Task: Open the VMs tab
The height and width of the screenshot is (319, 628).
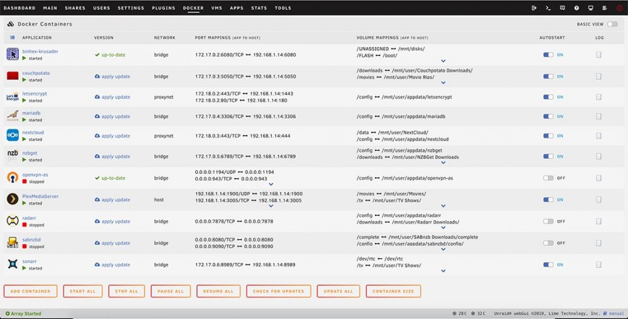Action: pyautogui.click(x=217, y=8)
